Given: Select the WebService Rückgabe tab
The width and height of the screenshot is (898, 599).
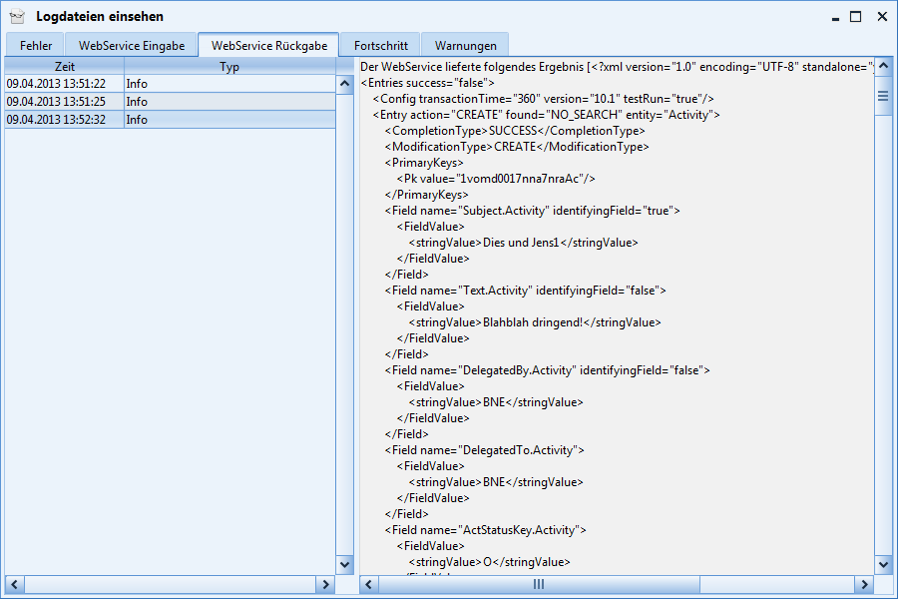Looking at the screenshot, I should (x=268, y=45).
